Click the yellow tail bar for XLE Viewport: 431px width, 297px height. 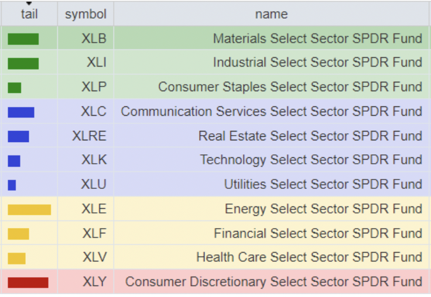[29, 209]
